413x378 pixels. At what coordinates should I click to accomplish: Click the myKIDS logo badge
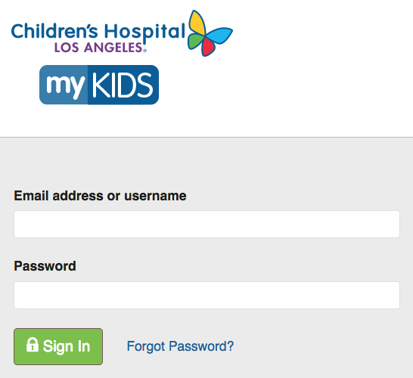[x=99, y=85]
